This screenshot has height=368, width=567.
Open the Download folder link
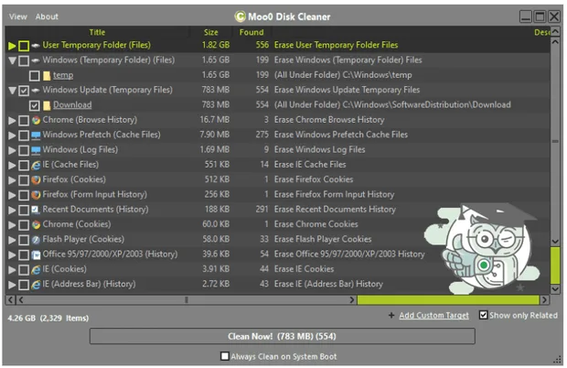(x=72, y=105)
